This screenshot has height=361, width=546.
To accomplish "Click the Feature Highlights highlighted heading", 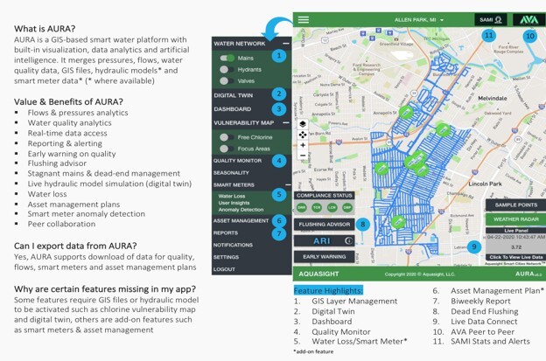I will [x=328, y=290].
